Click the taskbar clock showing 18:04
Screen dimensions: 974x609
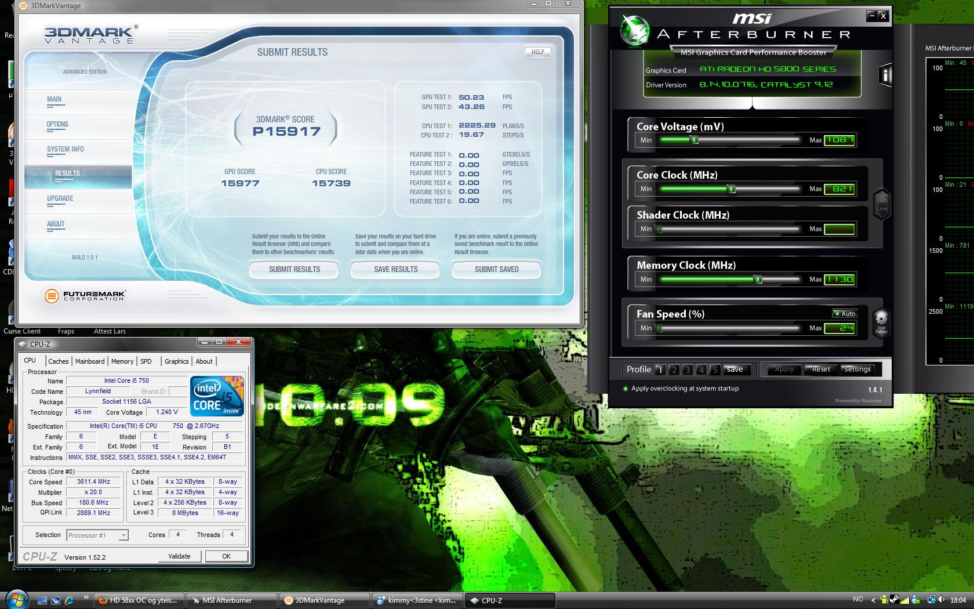(x=958, y=600)
